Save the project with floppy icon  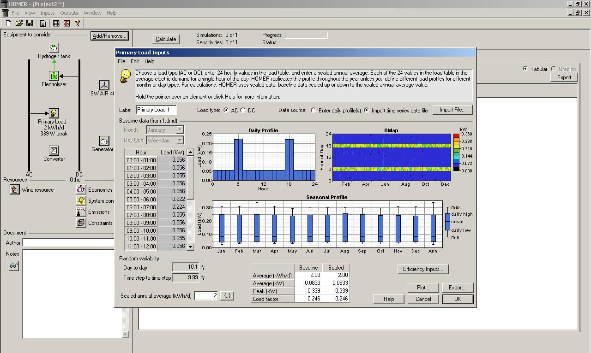click(30, 23)
